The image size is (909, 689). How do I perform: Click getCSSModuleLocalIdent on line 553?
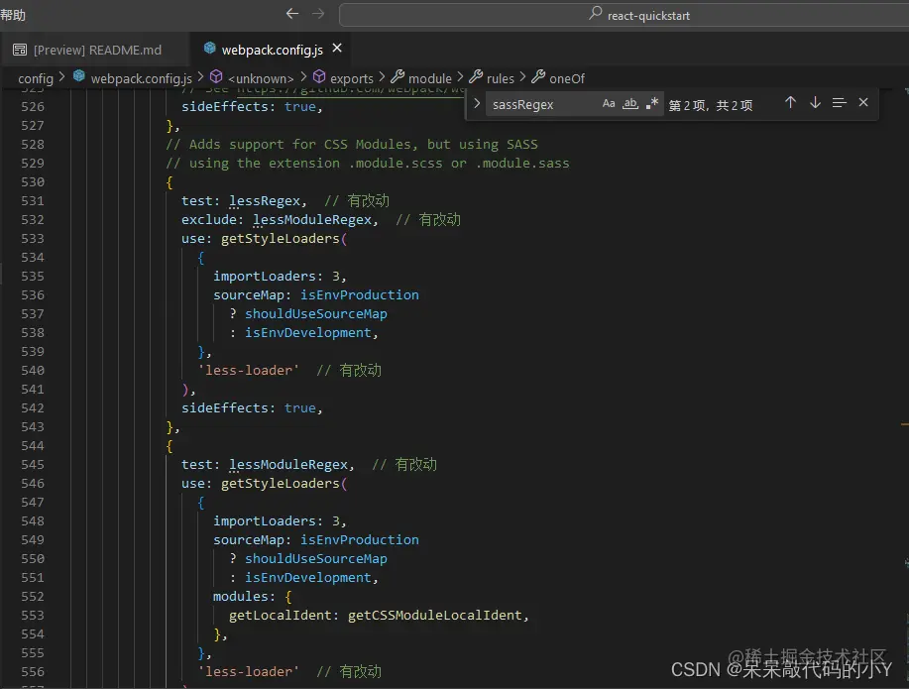pos(435,616)
